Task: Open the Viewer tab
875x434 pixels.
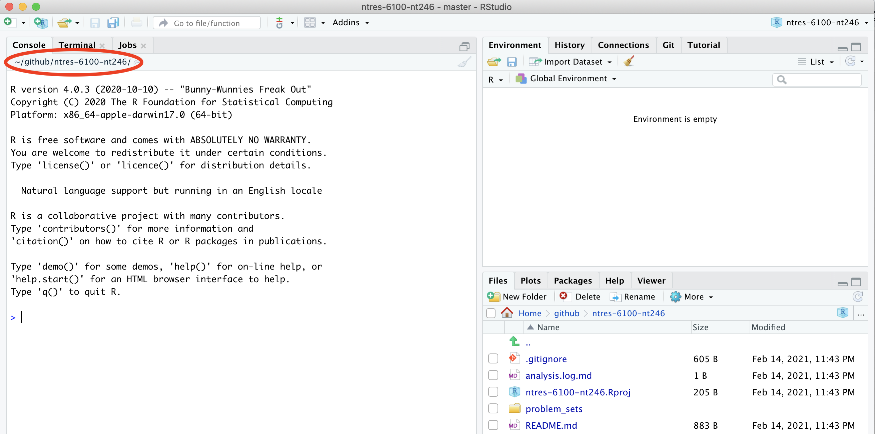Action: (x=651, y=281)
